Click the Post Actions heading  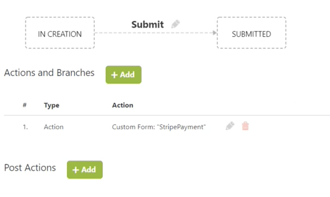coord(30,168)
